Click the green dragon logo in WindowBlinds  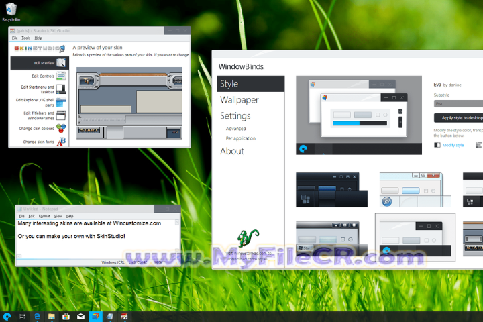pos(248,238)
